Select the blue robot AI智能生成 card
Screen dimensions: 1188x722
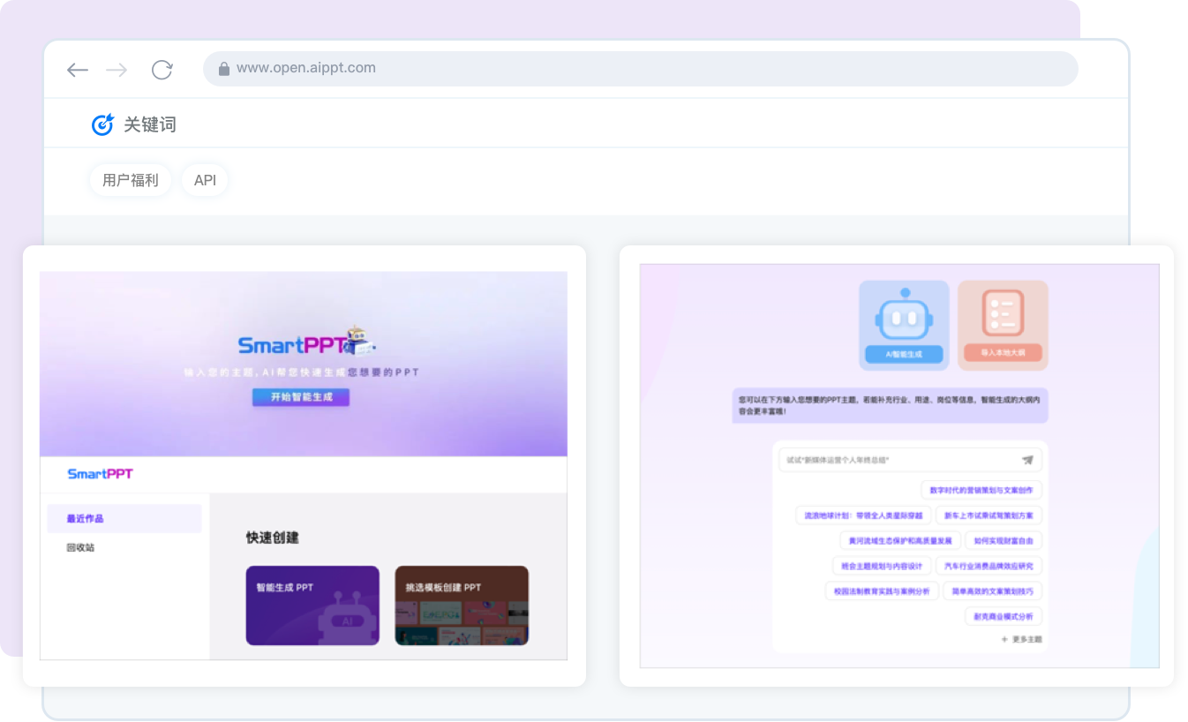coord(904,325)
